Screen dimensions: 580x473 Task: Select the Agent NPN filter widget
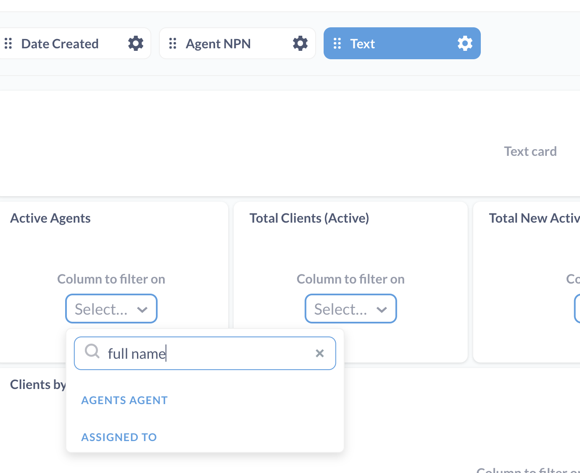click(x=237, y=43)
